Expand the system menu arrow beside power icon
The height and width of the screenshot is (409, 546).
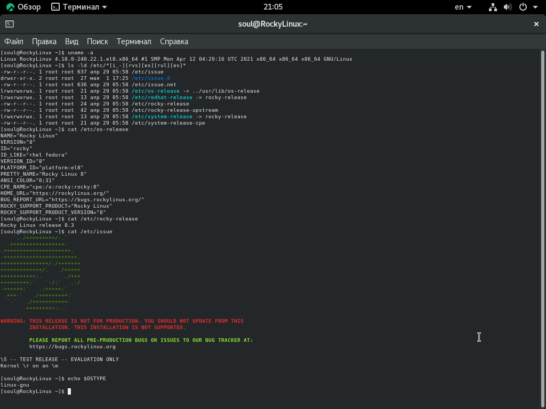[535, 7]
